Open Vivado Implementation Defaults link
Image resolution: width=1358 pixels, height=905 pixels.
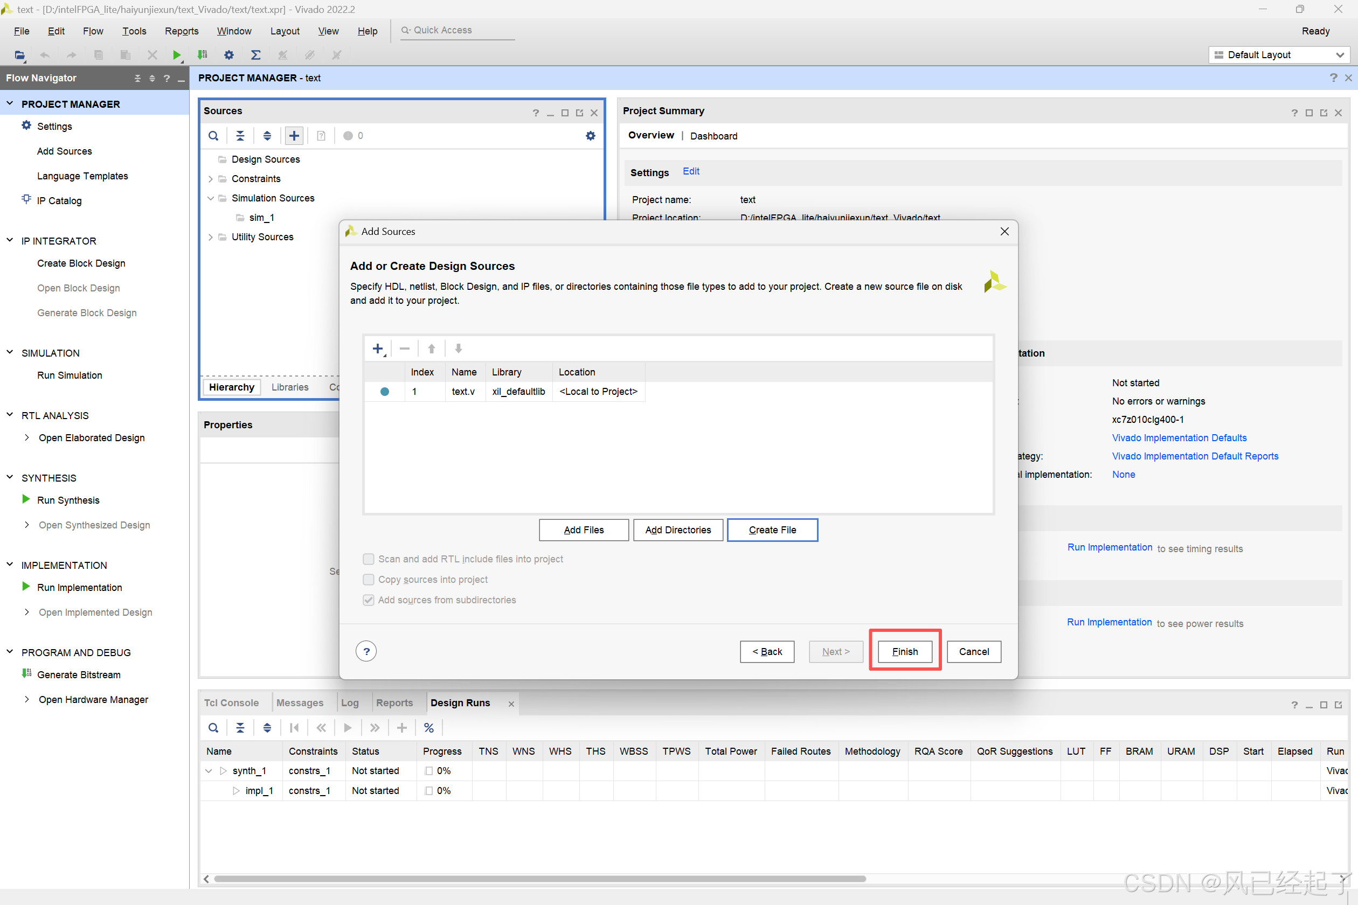tap(1179, 437)
